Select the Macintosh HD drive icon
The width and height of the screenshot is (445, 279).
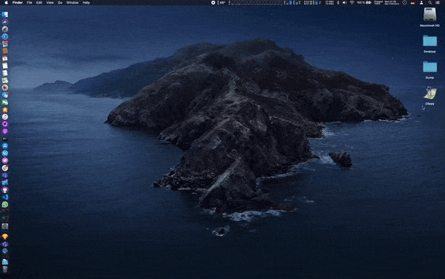click(429, 17)
